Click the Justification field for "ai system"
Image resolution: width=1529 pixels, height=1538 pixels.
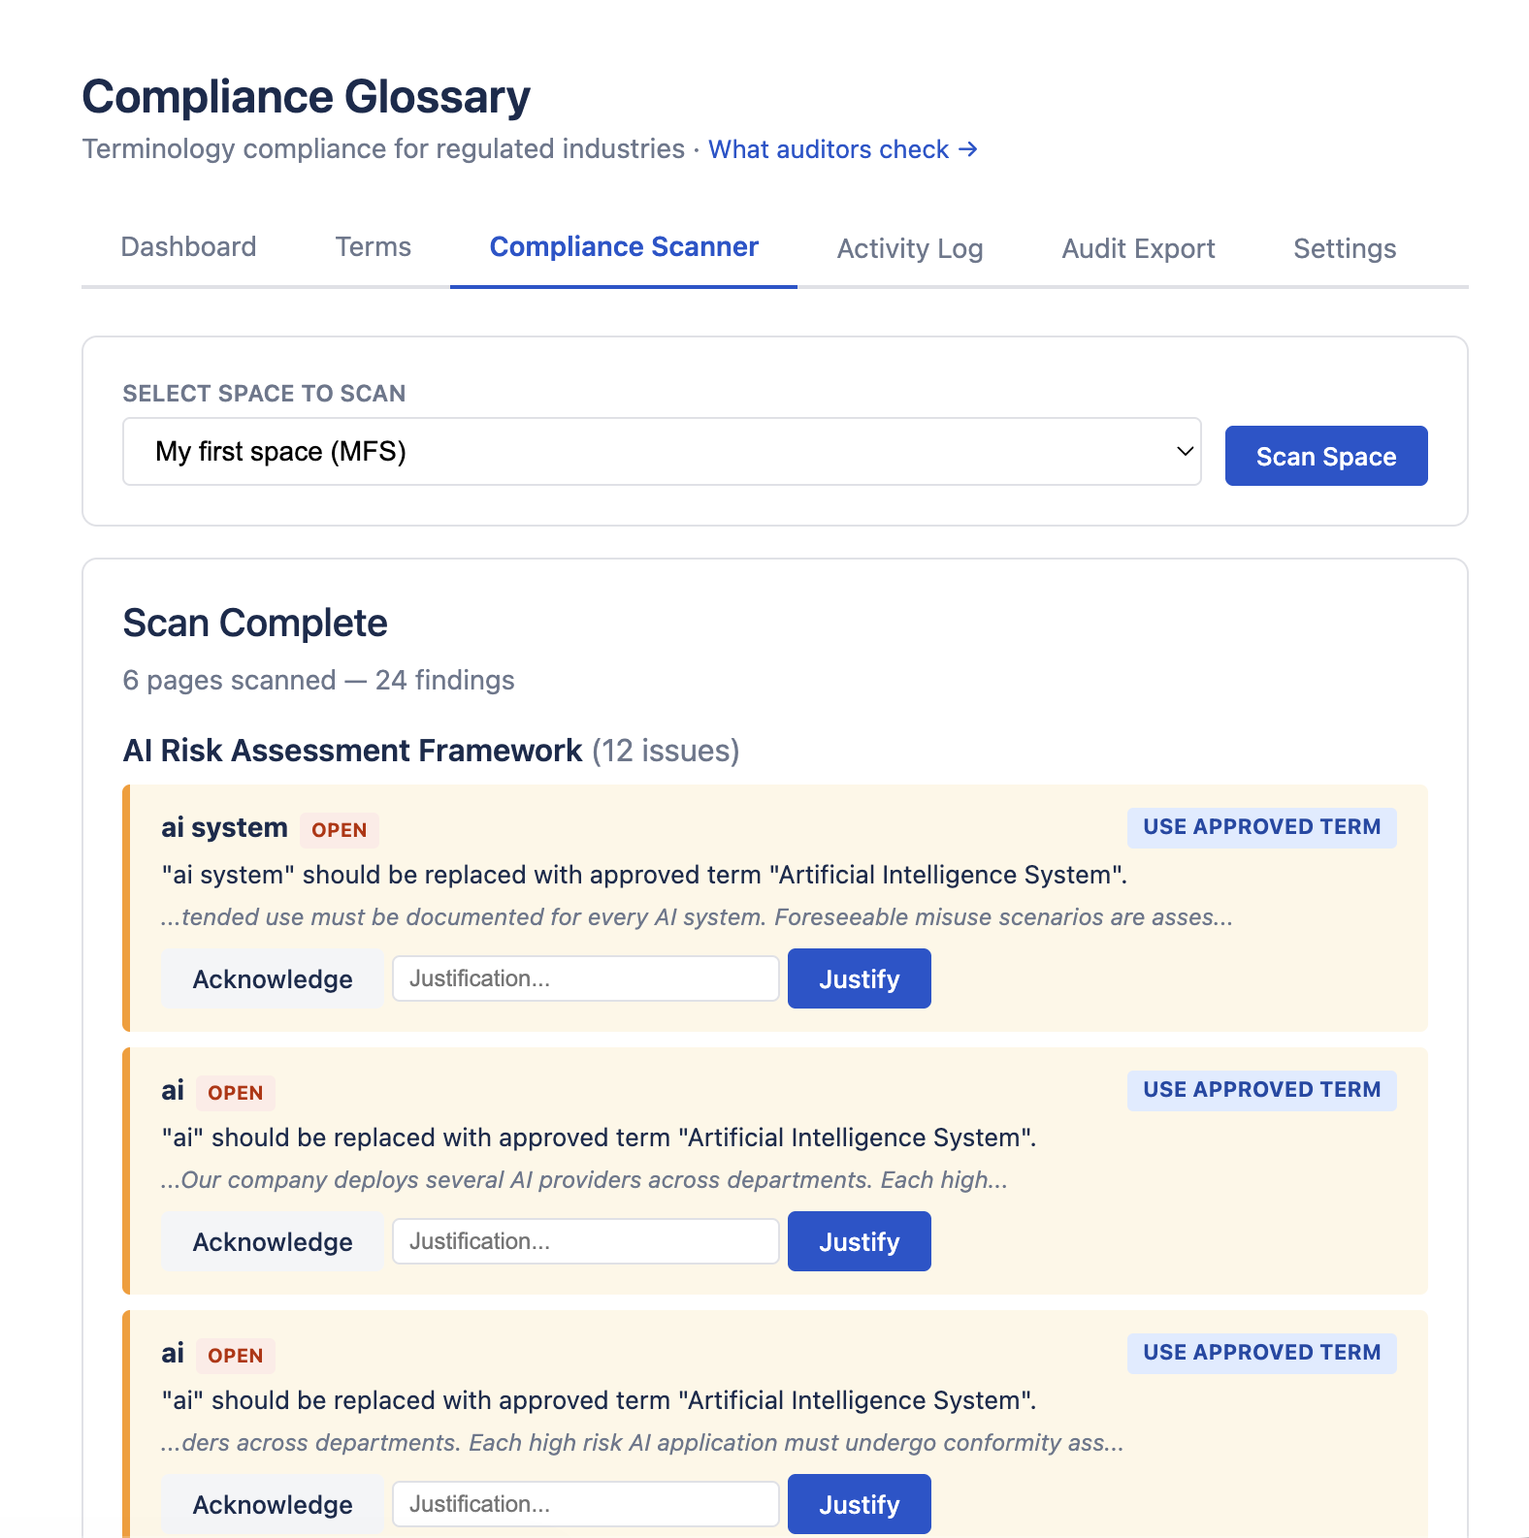pos(585,979)
